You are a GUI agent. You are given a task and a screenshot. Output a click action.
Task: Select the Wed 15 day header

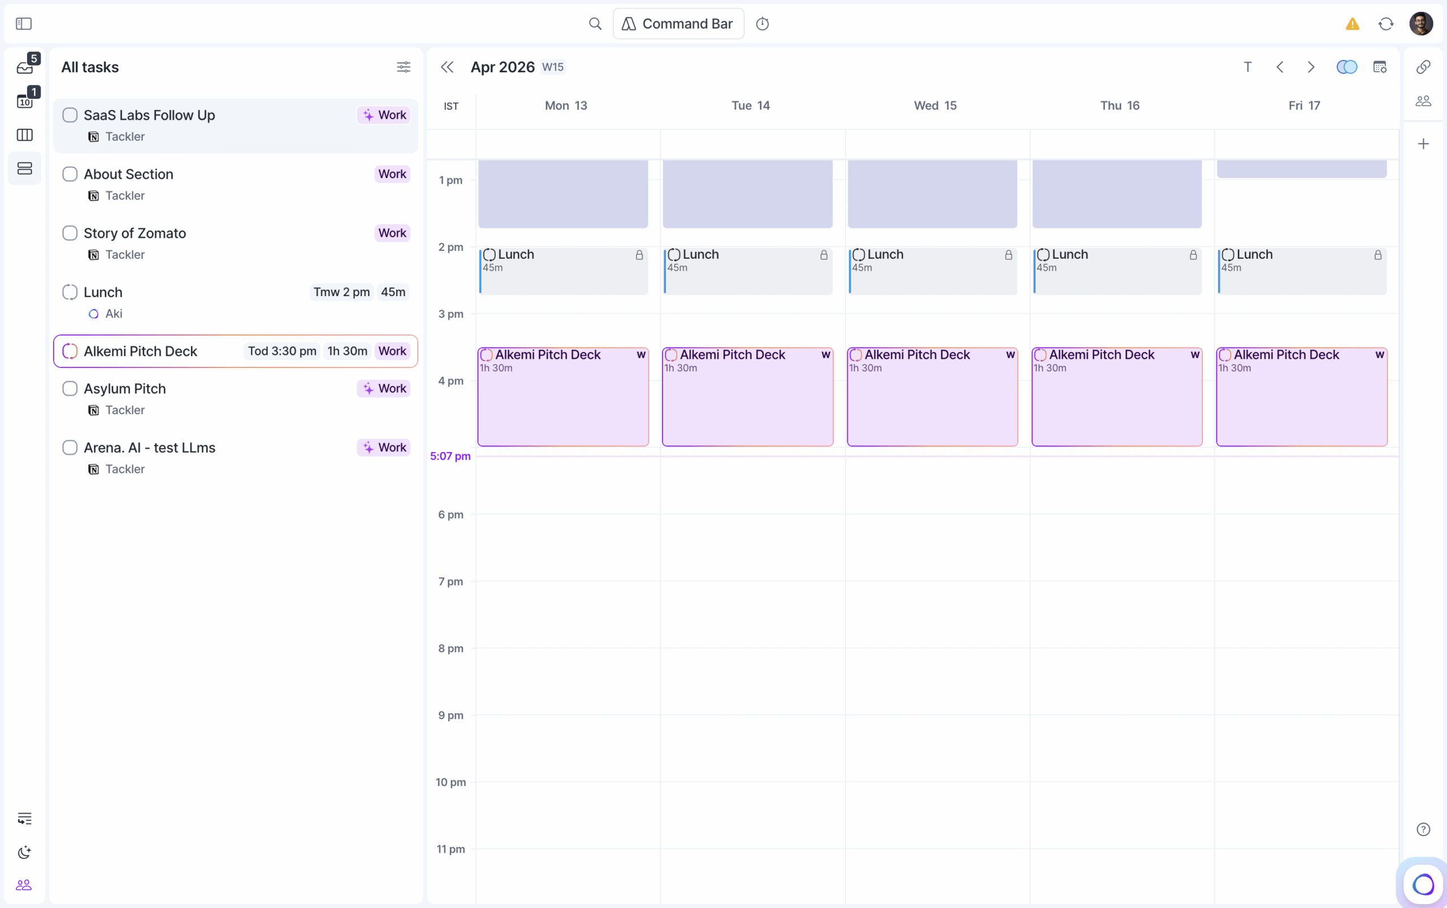(935, 105)
